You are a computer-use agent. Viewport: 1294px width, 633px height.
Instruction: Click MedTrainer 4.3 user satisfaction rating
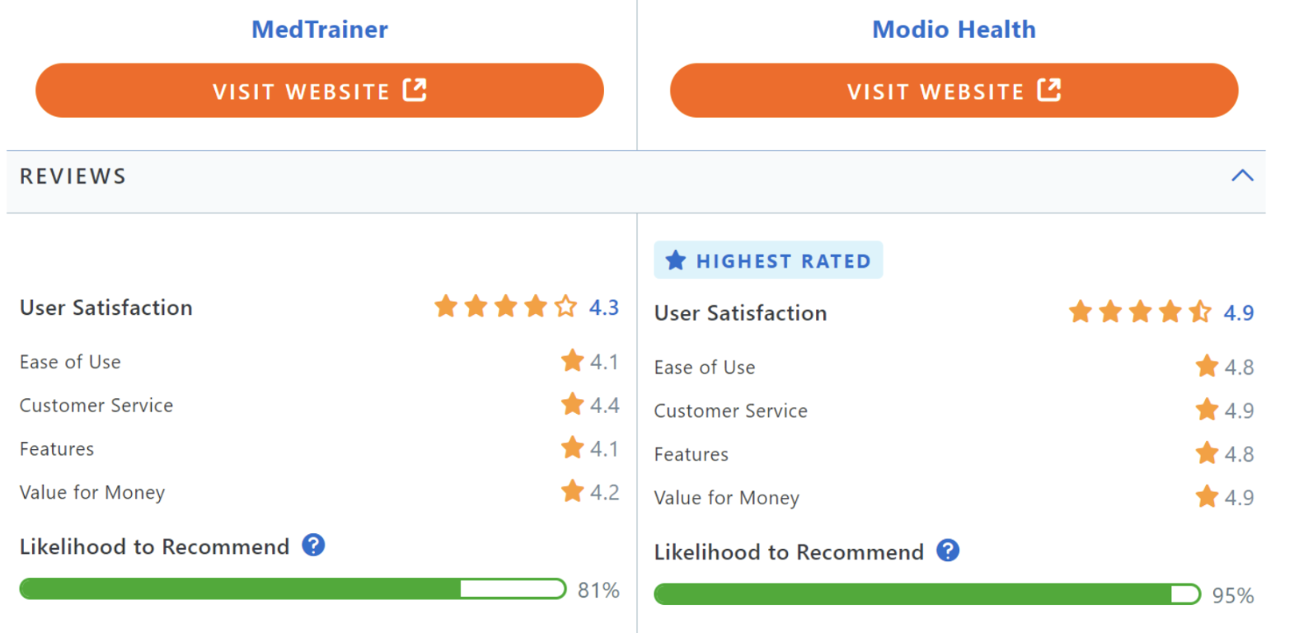click(x=604, y=307)
